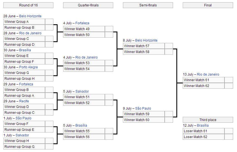Select the Winner Match 49 cell
The width and height of the screenshot is (237, 152).
(84, 29)
